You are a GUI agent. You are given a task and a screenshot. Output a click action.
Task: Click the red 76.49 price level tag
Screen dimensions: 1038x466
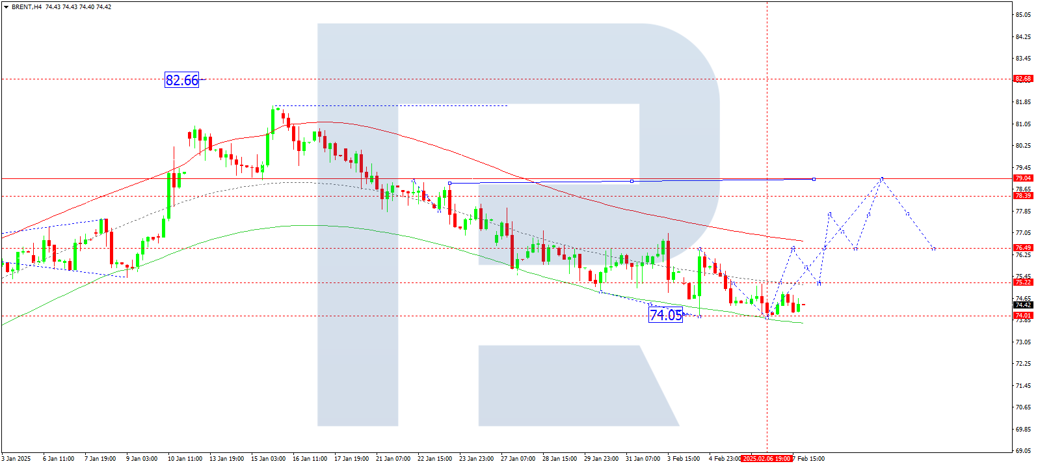[1023, 248]
